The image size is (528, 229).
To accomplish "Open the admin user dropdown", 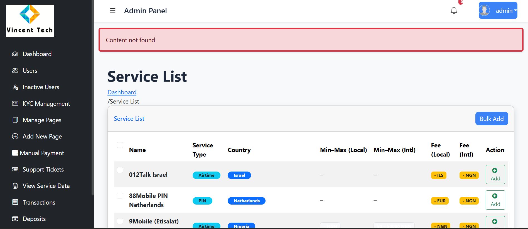I will 498,11.
